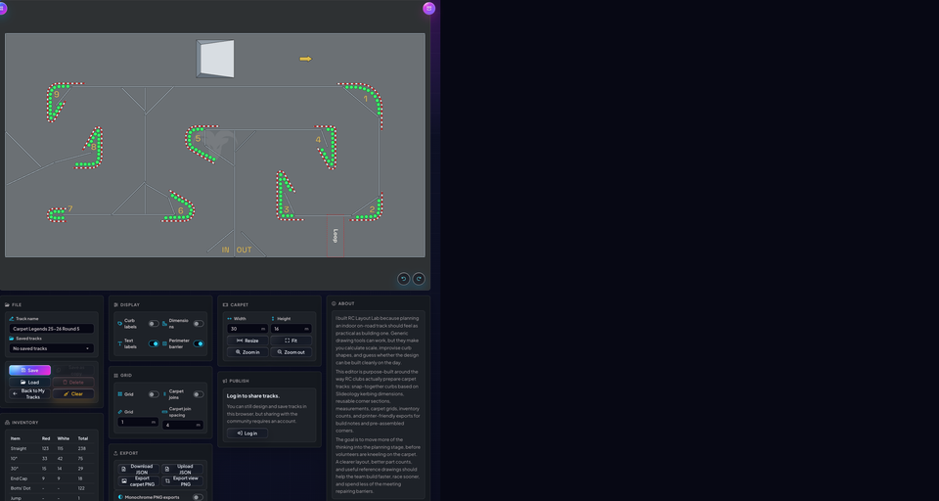
Task: Open the purple round icon in the top-right corner
Action: [428, 9]
